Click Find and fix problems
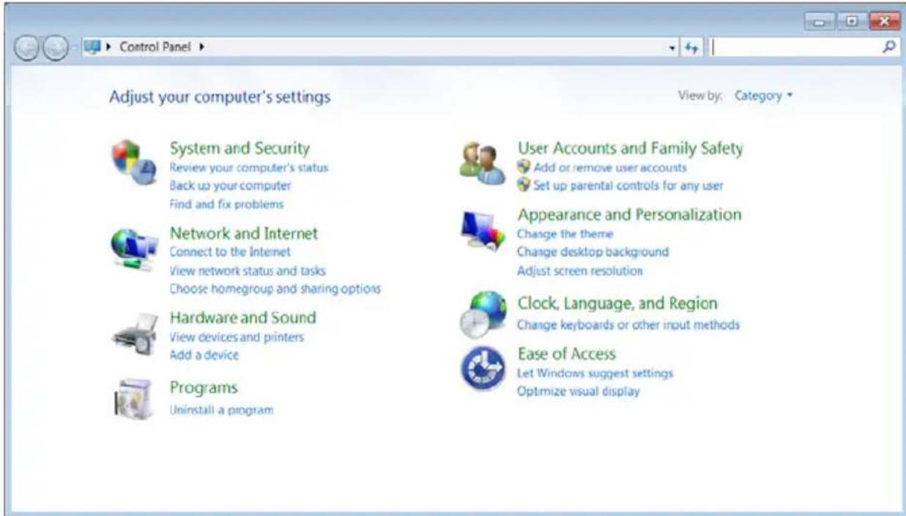 tap(226, 204)
